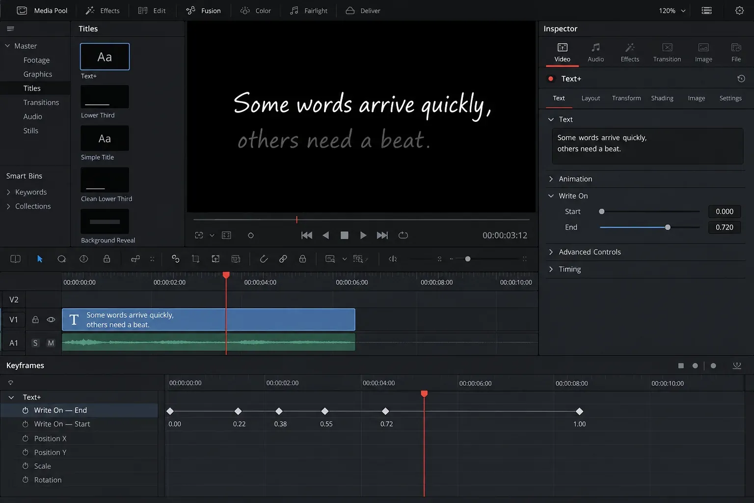The width and height of the screenshot is (754, 503).
Task: Mute the A1 audio track
Action: tap(51, 343)
